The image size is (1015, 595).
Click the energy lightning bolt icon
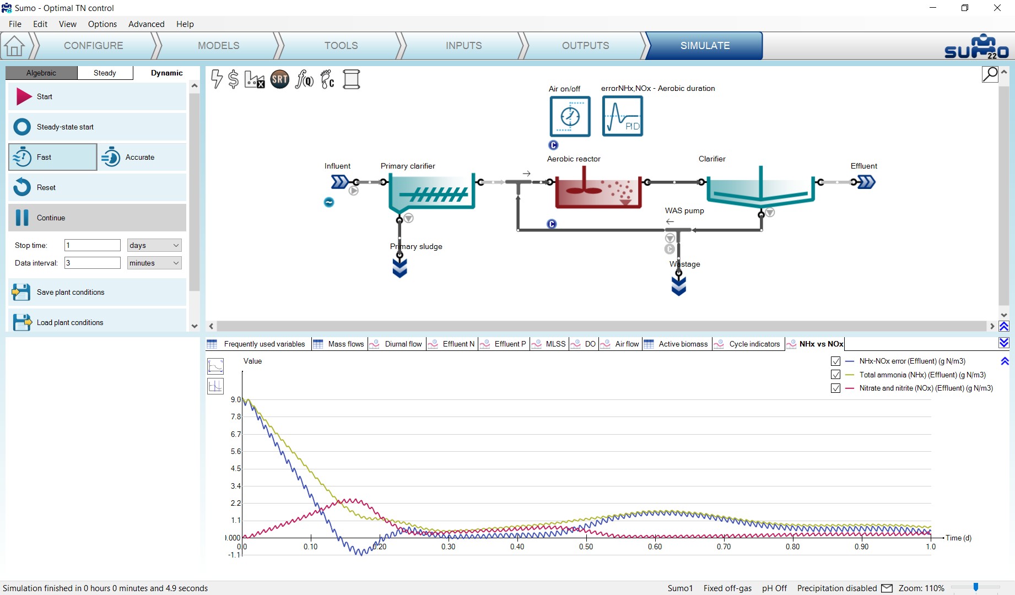tap(217, 79)
